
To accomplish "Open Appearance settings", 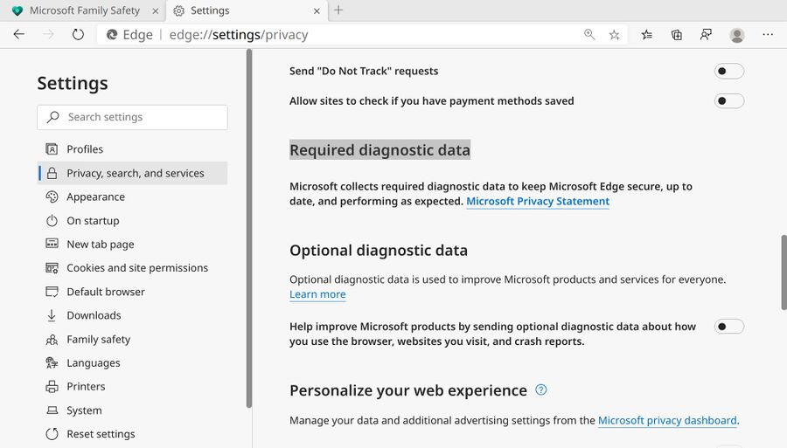I will pos(133,197).
